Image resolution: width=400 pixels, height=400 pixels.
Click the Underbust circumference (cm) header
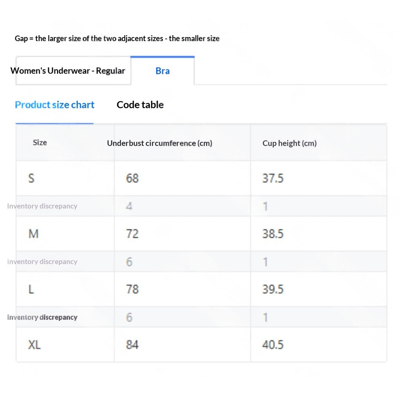click(x=160, y=143)
